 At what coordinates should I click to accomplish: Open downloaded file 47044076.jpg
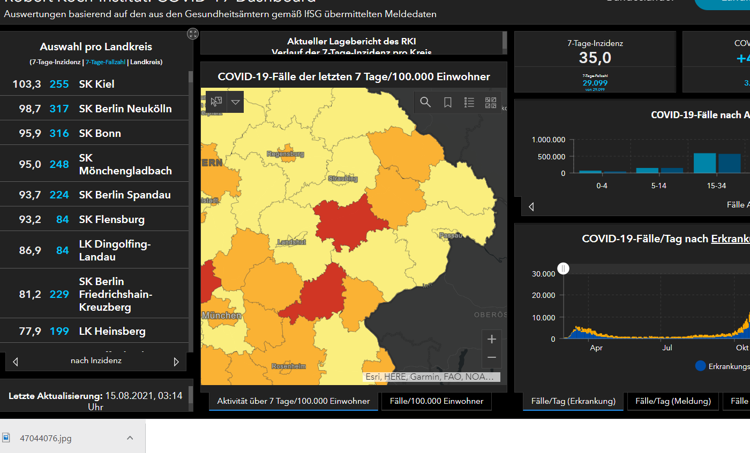tap(46, 438)
